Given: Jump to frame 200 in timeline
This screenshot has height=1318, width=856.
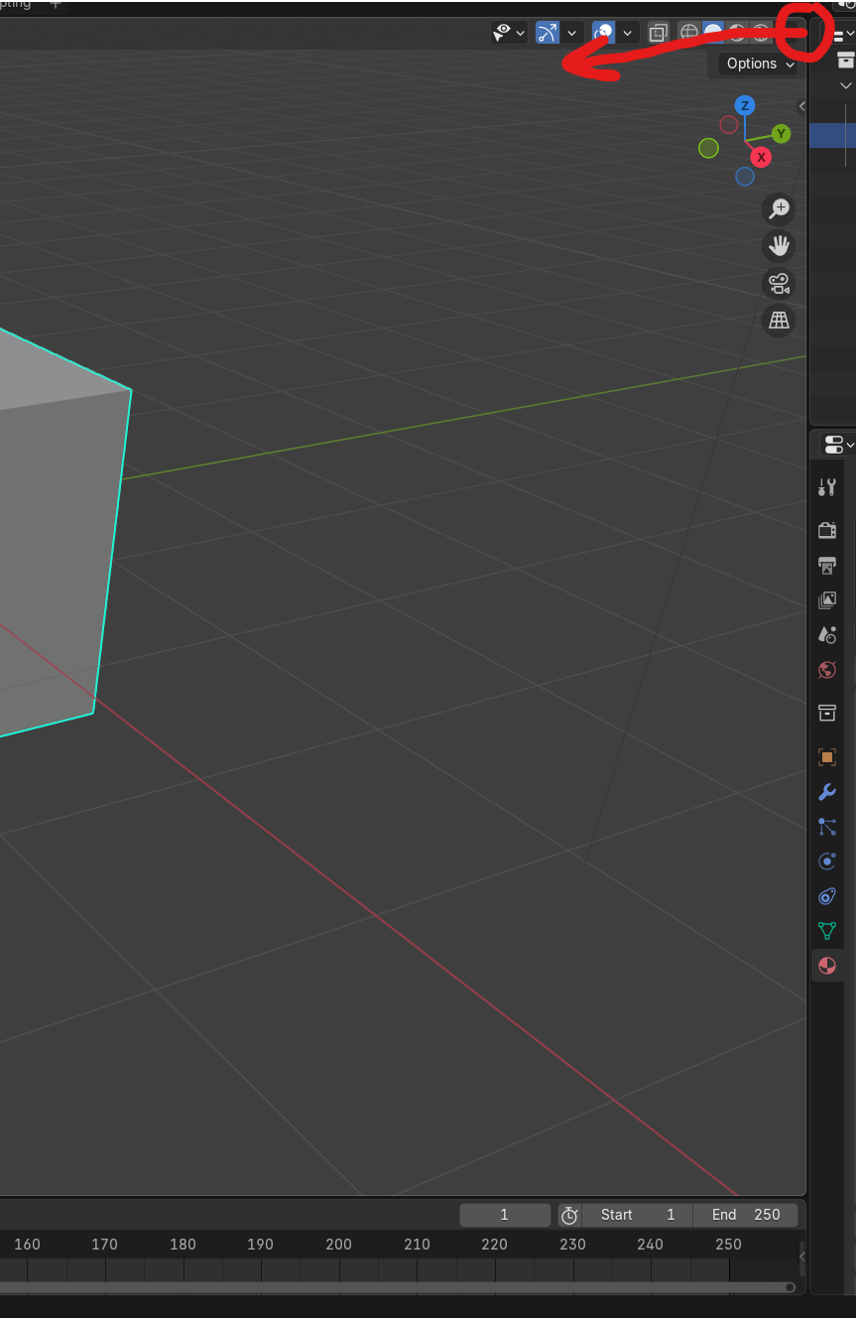Looking at the screenshot, I should (339, 1245).
